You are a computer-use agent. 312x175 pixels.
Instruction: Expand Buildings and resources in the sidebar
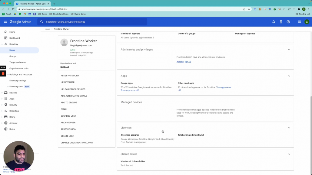pos(8,74)
